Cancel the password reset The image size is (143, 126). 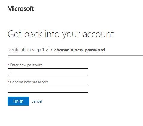pos(37,101)
